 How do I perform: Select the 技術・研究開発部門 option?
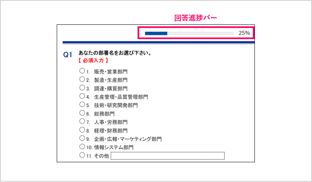point(82,105)
